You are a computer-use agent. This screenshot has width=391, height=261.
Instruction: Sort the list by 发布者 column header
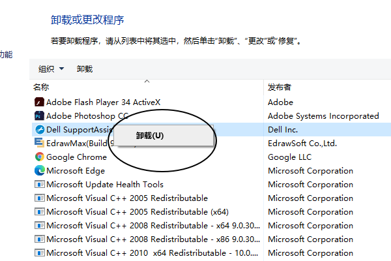click(280, 87)
